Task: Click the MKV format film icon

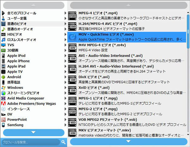Action: point(72,133)
